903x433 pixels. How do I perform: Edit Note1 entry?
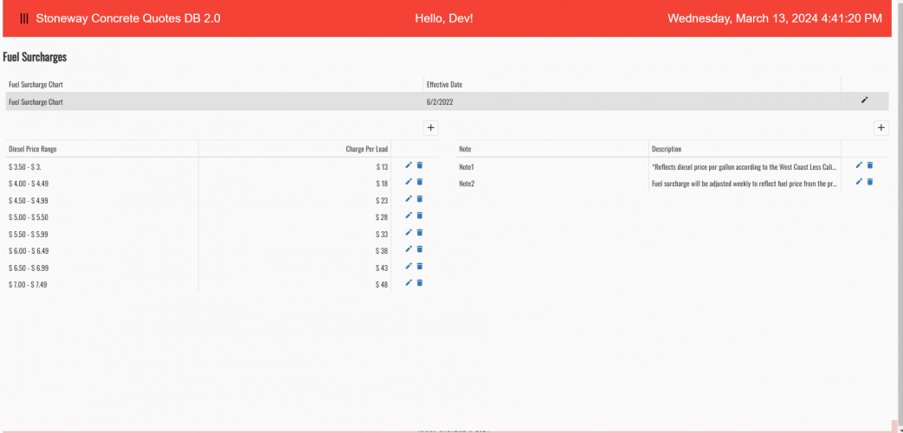click(859, 165)
